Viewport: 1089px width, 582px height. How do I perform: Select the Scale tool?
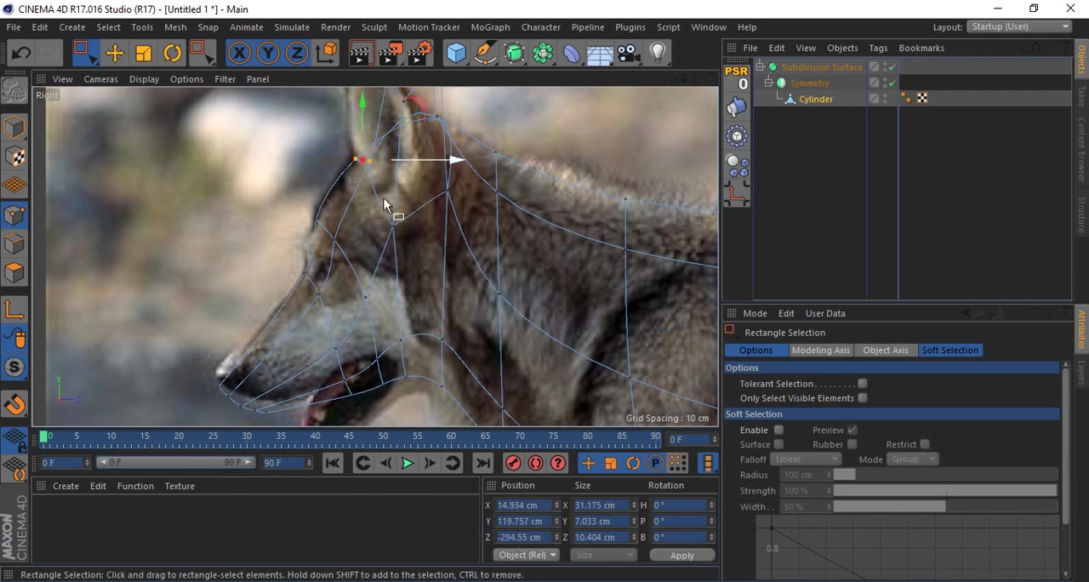tap(143, 54)
